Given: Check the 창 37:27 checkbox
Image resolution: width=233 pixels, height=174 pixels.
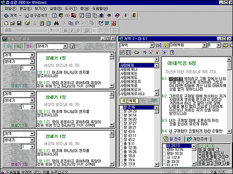Looking at the screenshot, I should [121, 123].
